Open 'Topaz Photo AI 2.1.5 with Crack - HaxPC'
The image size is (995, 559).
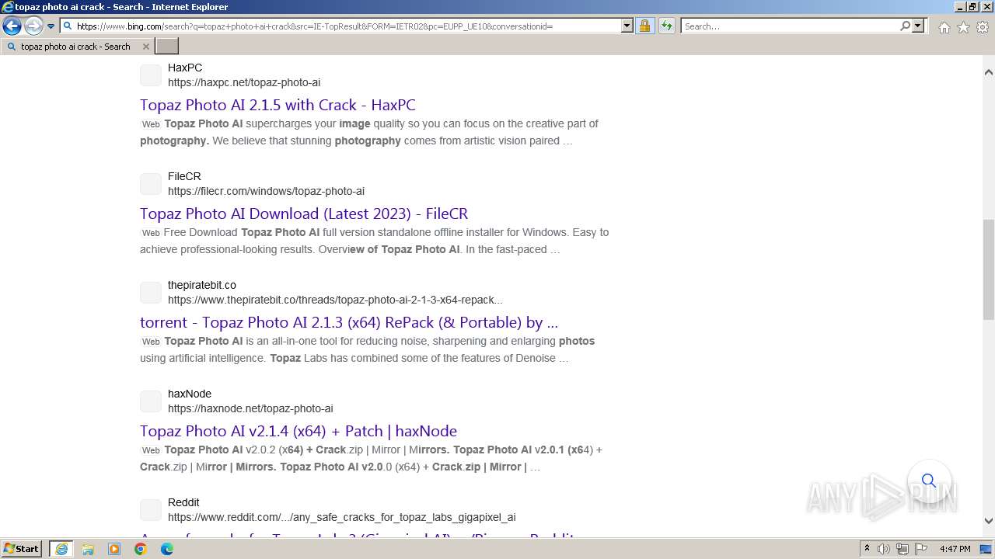[x=278, y=105]
